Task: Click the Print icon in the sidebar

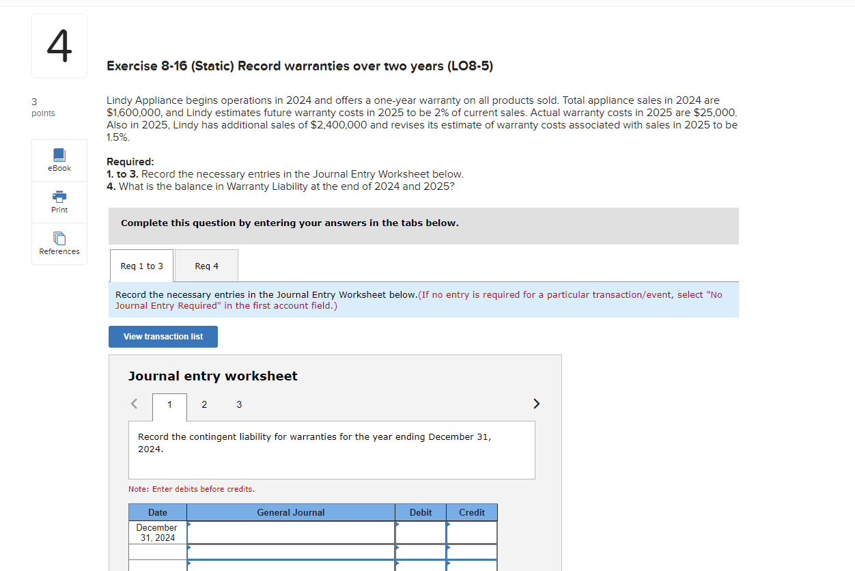Action: point(59,201)
